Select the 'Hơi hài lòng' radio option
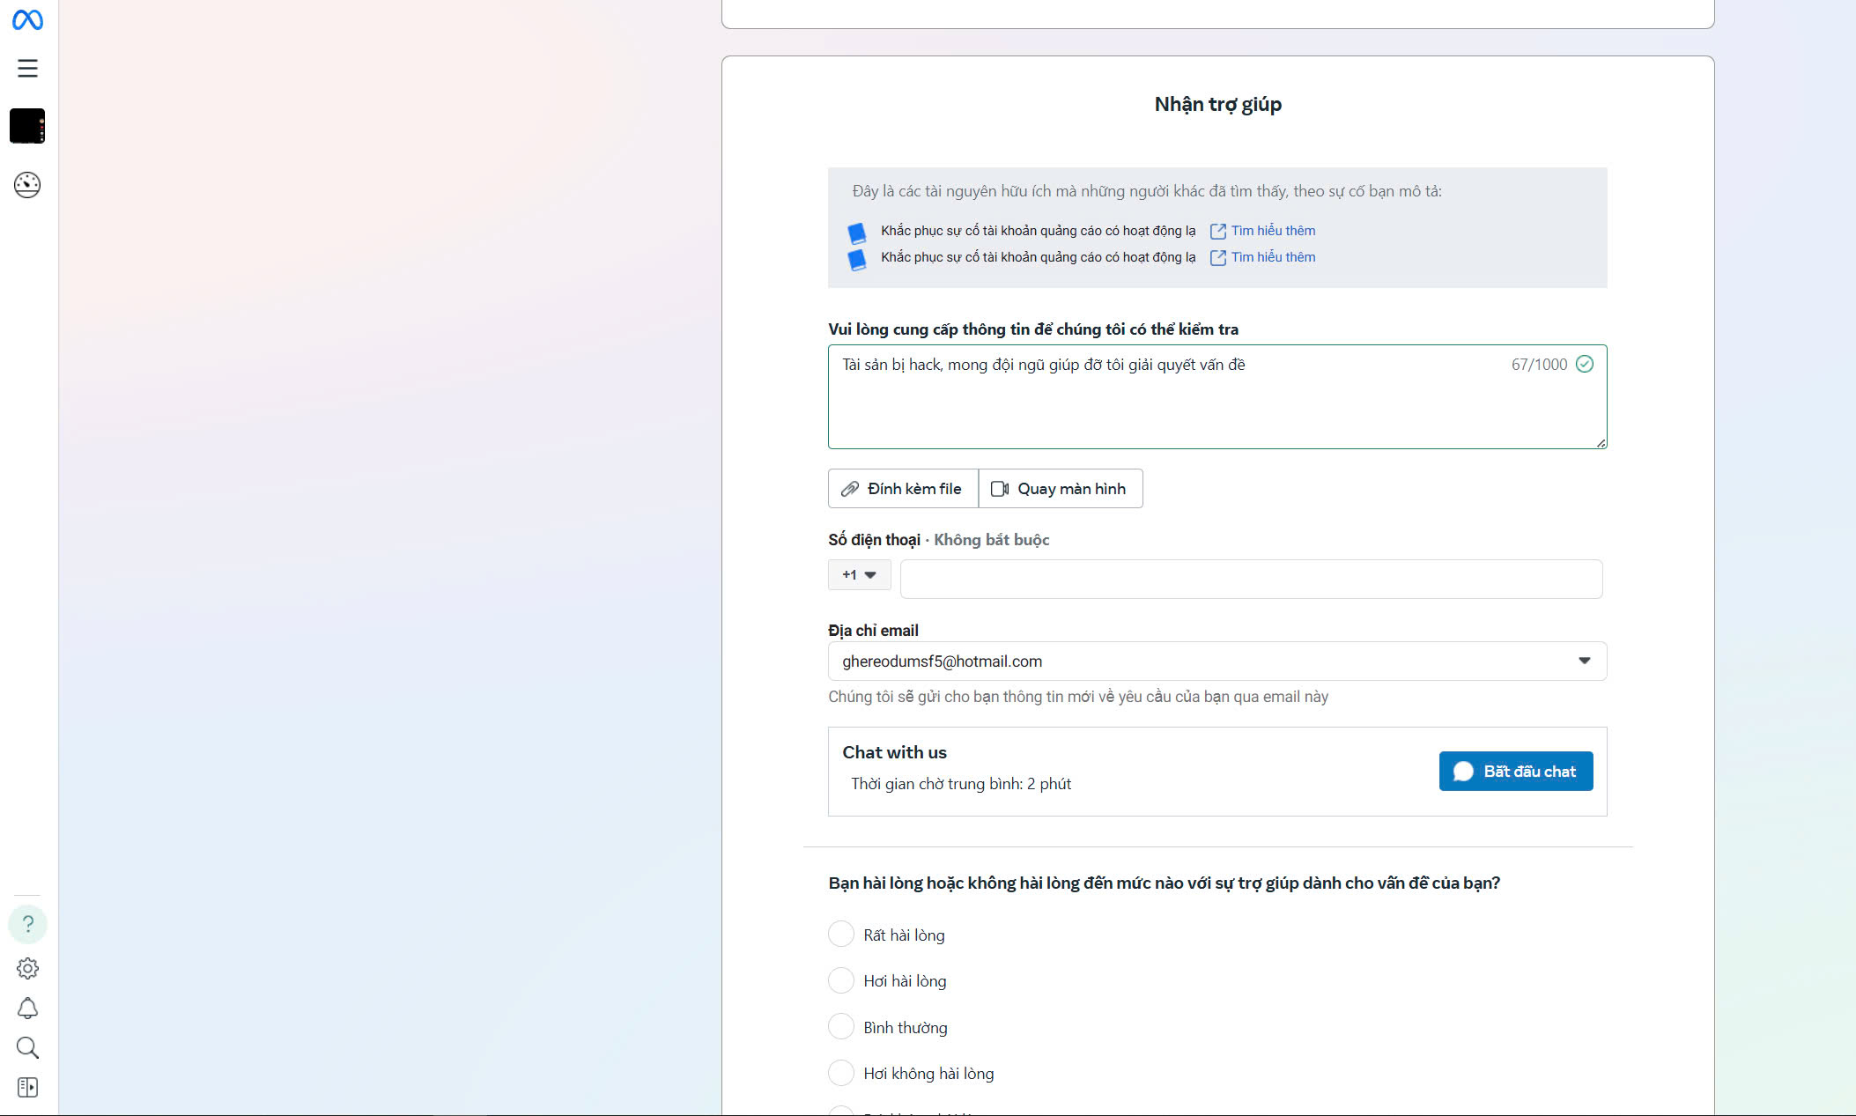 pos(841,980)
